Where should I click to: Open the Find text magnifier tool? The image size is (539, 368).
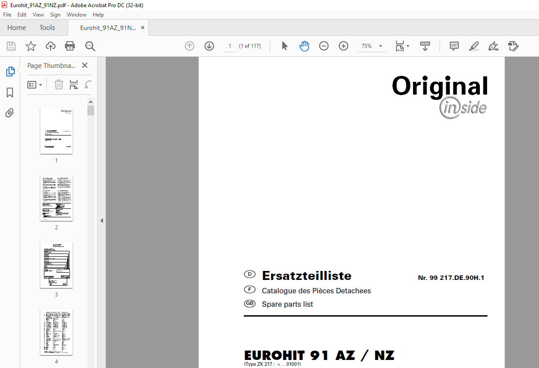pyautogui.click(x=90, y=46)
